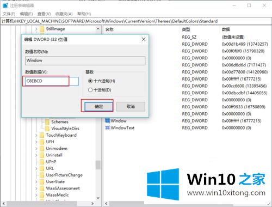Click the 确定 button in the DWORD dialog

[99, 107]
